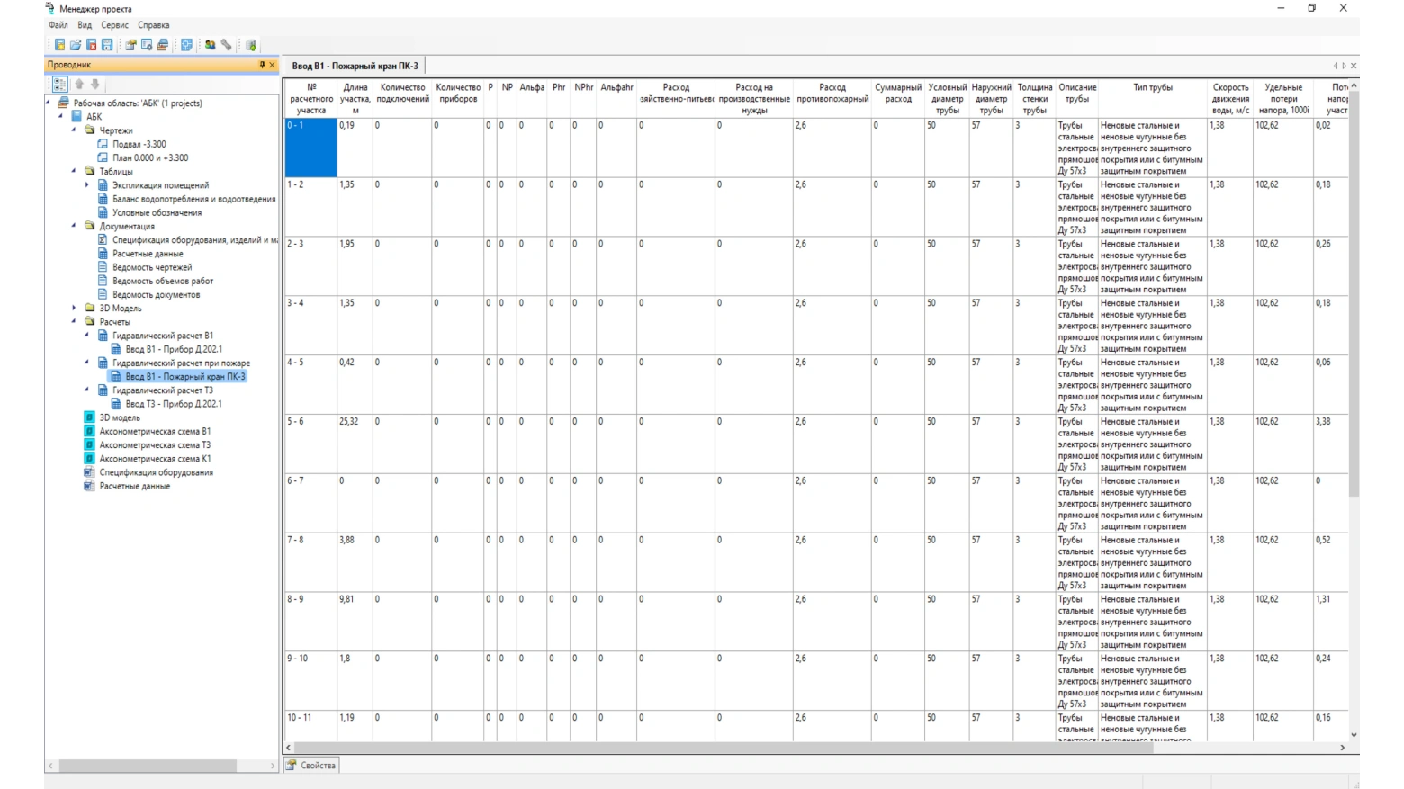Click the save floppy disk icon
The height and width of the screenshot is (789, 1404).
[x=107, y=45]
